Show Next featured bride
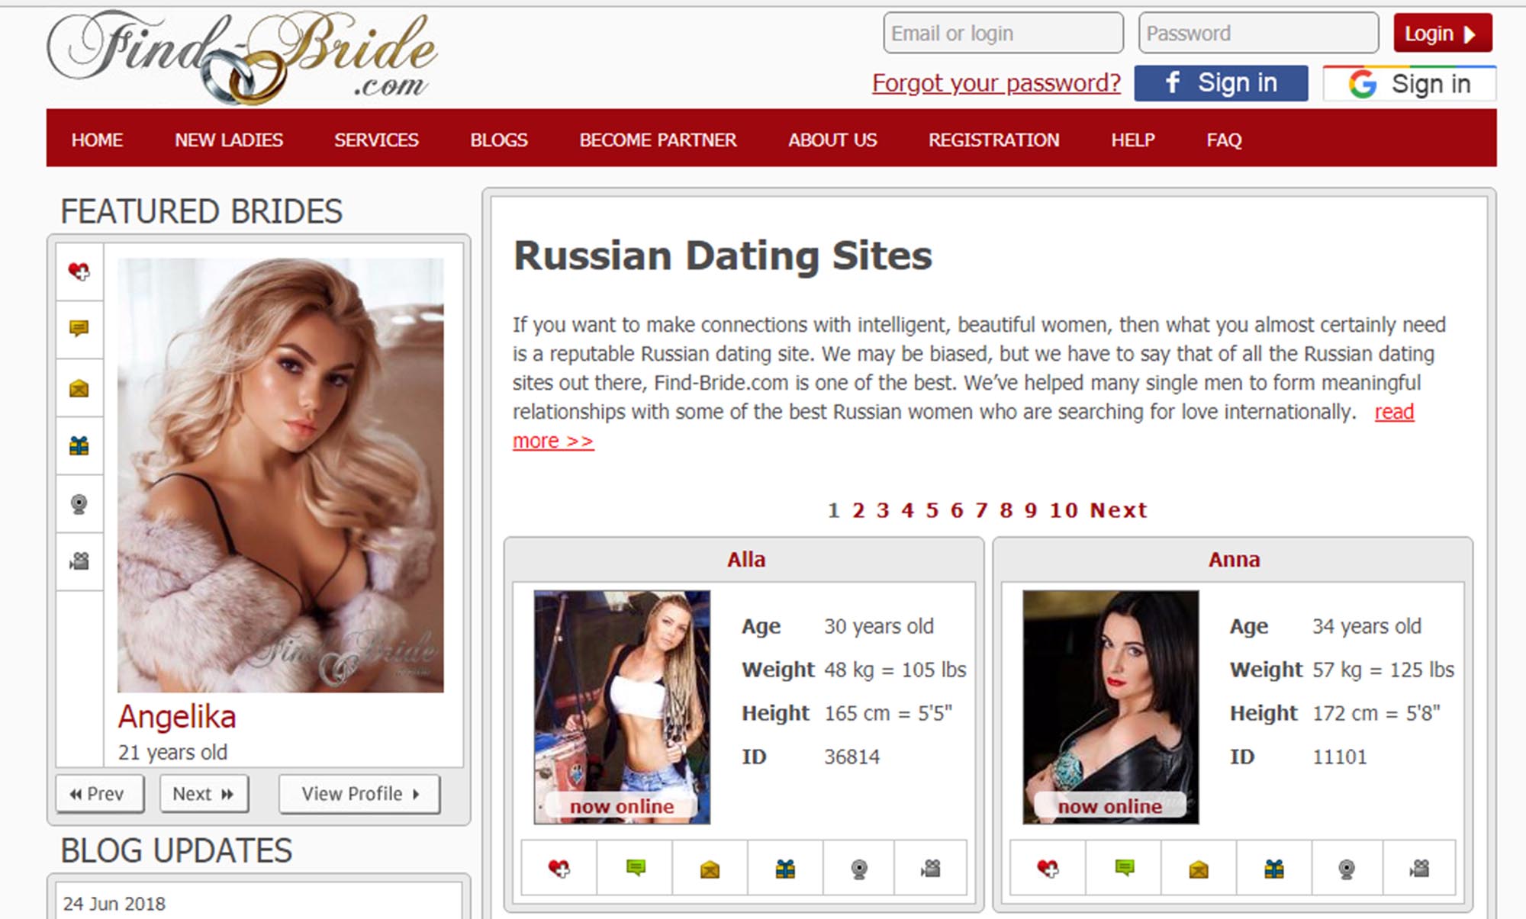1526x919 pixels. point(204,794)
